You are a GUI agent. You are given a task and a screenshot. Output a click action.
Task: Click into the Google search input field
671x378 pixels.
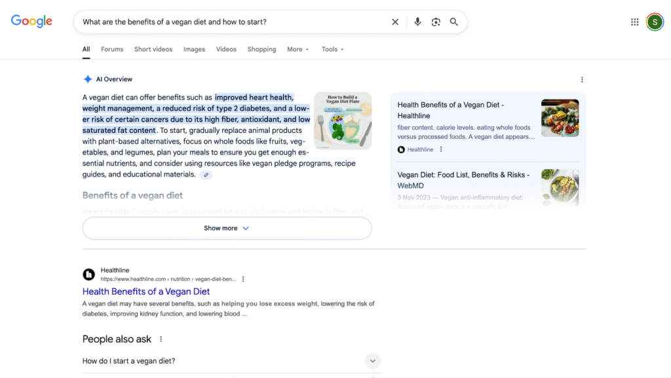pyautogui.click(x=229, y=22)
